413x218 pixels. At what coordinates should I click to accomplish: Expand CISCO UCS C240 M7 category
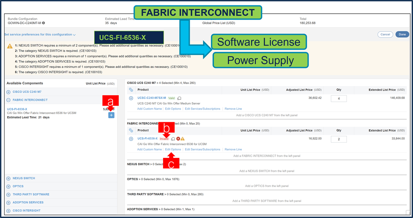click(9, 92)
